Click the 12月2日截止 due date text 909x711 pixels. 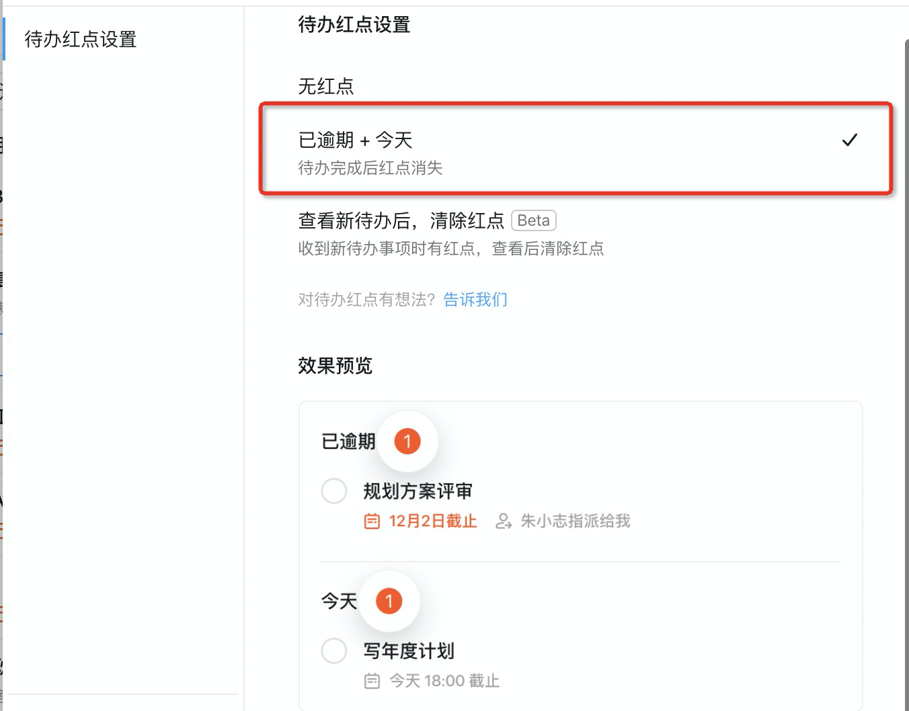pyautogui.click(x=433, y=521)
